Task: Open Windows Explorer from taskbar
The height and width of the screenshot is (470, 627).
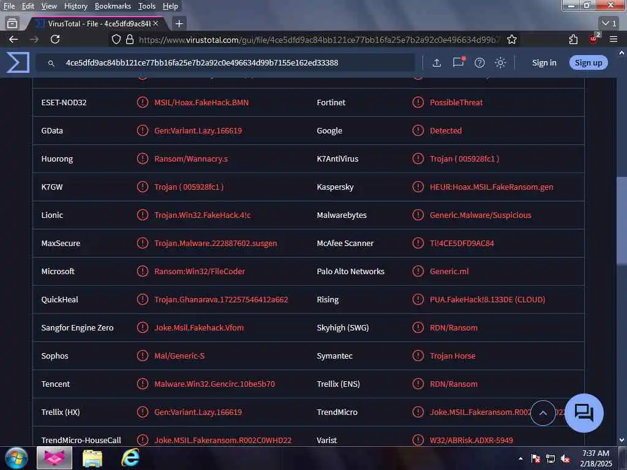Action: pos(92,458)
